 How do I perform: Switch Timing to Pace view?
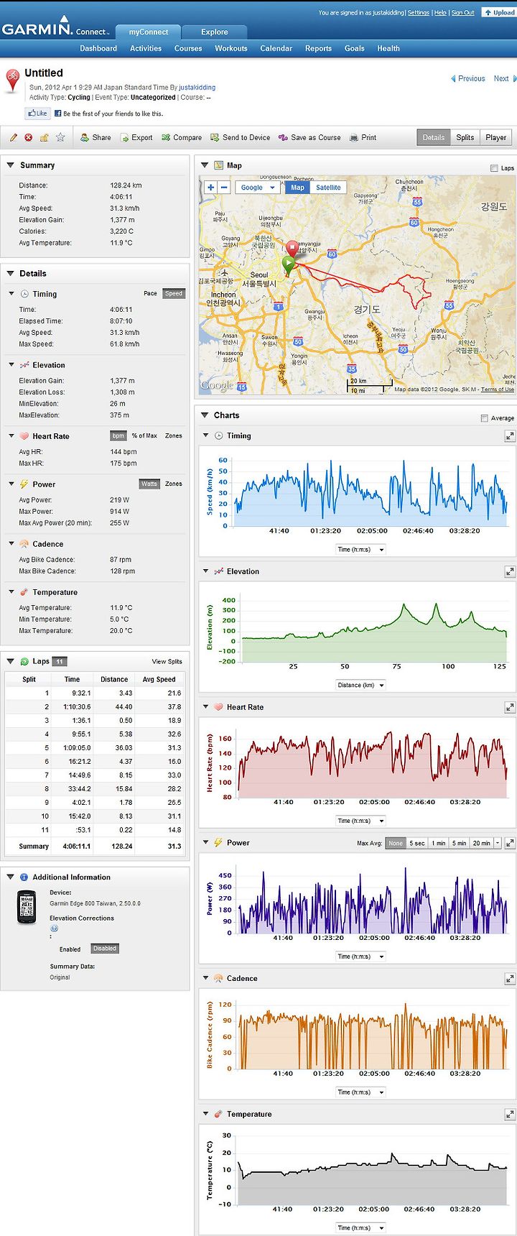click(x=150, y=293)
